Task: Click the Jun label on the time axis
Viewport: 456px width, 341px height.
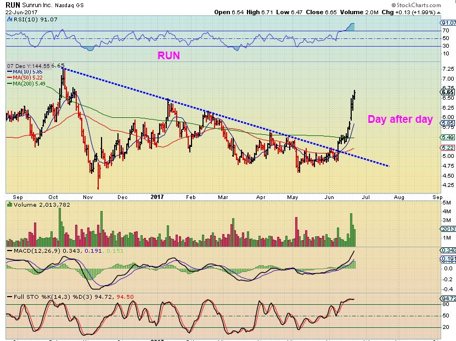Action: click(x=329, y=197)
